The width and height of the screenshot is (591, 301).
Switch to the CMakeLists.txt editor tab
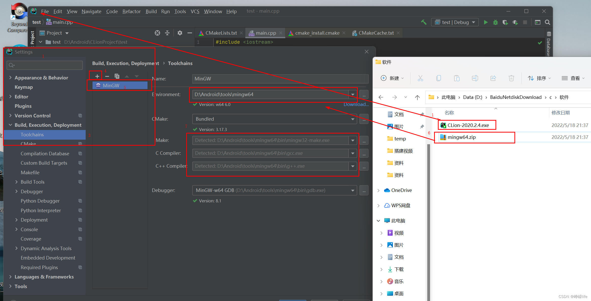221,33
